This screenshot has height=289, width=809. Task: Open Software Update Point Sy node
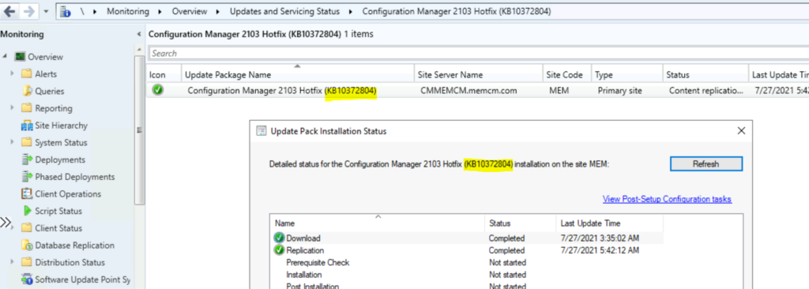[82, 280]
